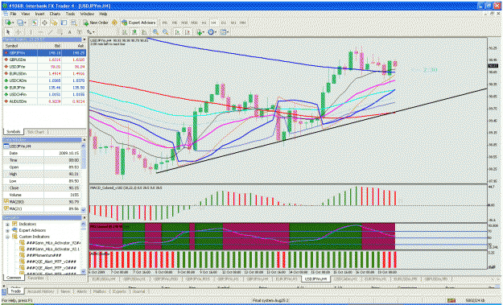This screenshot has height=305, width=503.
Task: Expand the Indicators tree node
Action: 8,224
